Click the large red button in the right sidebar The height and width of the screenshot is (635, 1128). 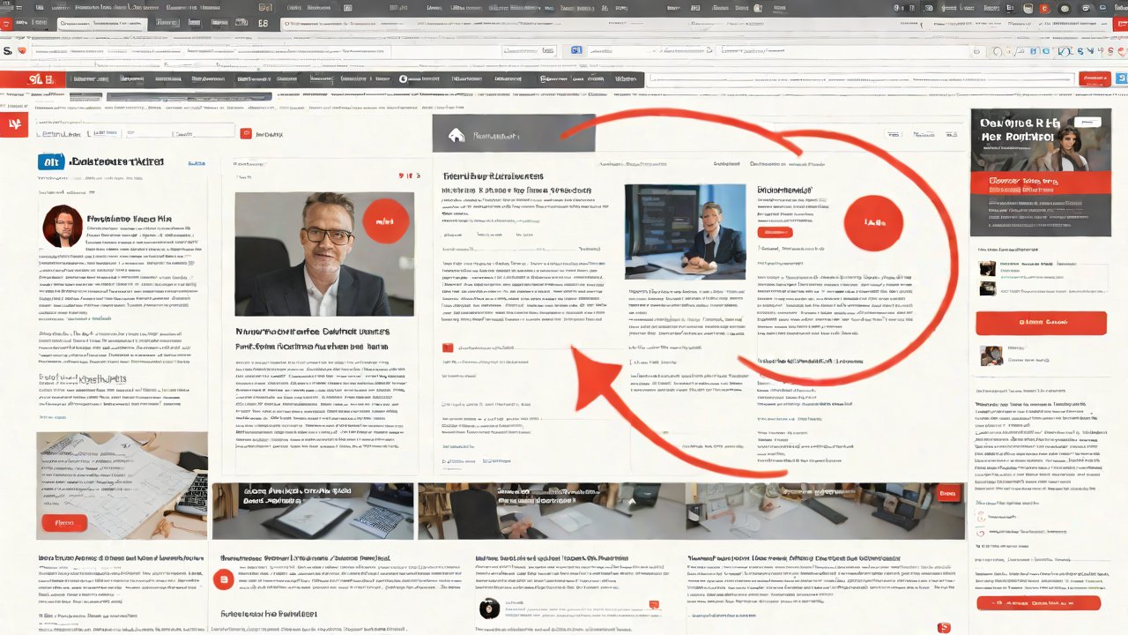(x=1040, y=323)
